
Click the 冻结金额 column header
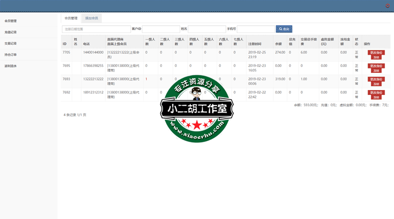pos(345,41)
